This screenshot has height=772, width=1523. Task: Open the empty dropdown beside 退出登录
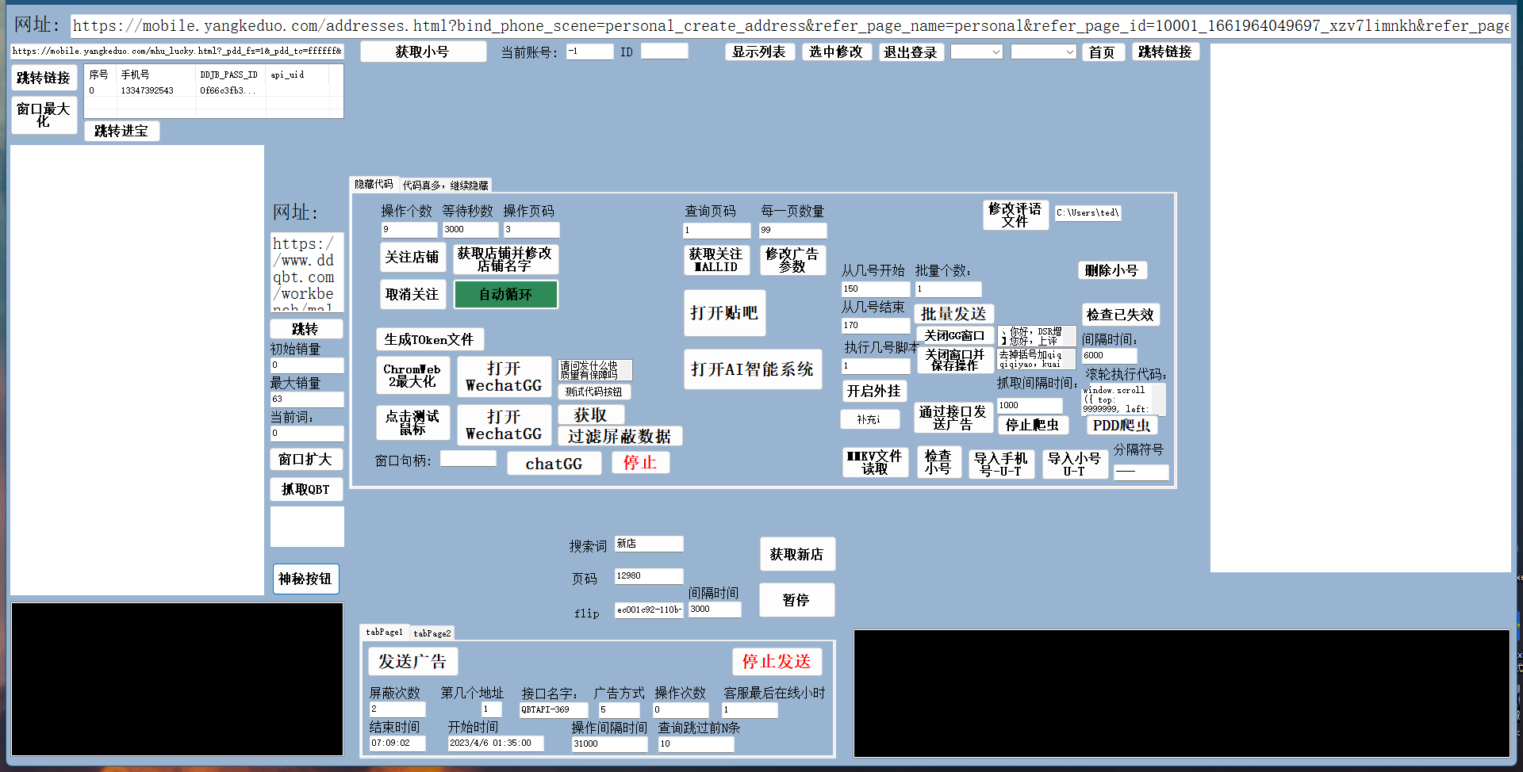(976, 52)
